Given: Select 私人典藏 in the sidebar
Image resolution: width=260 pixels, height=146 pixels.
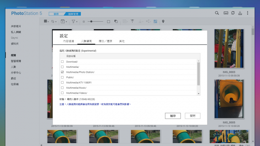Looking at the screenshot, I should (x=16, y=32).
